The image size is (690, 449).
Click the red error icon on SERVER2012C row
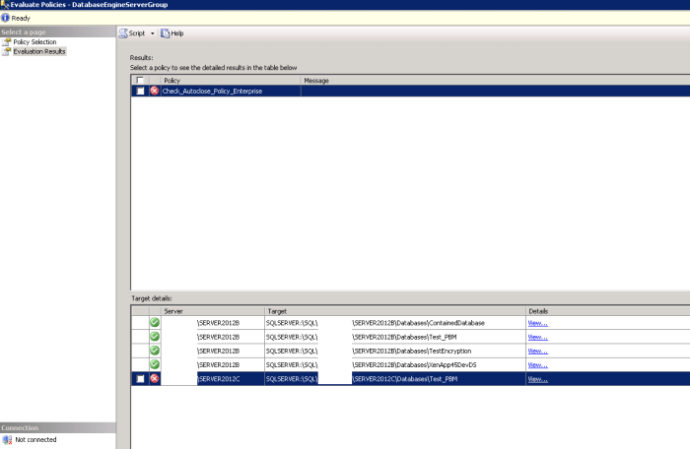click(x=154, y=378)
